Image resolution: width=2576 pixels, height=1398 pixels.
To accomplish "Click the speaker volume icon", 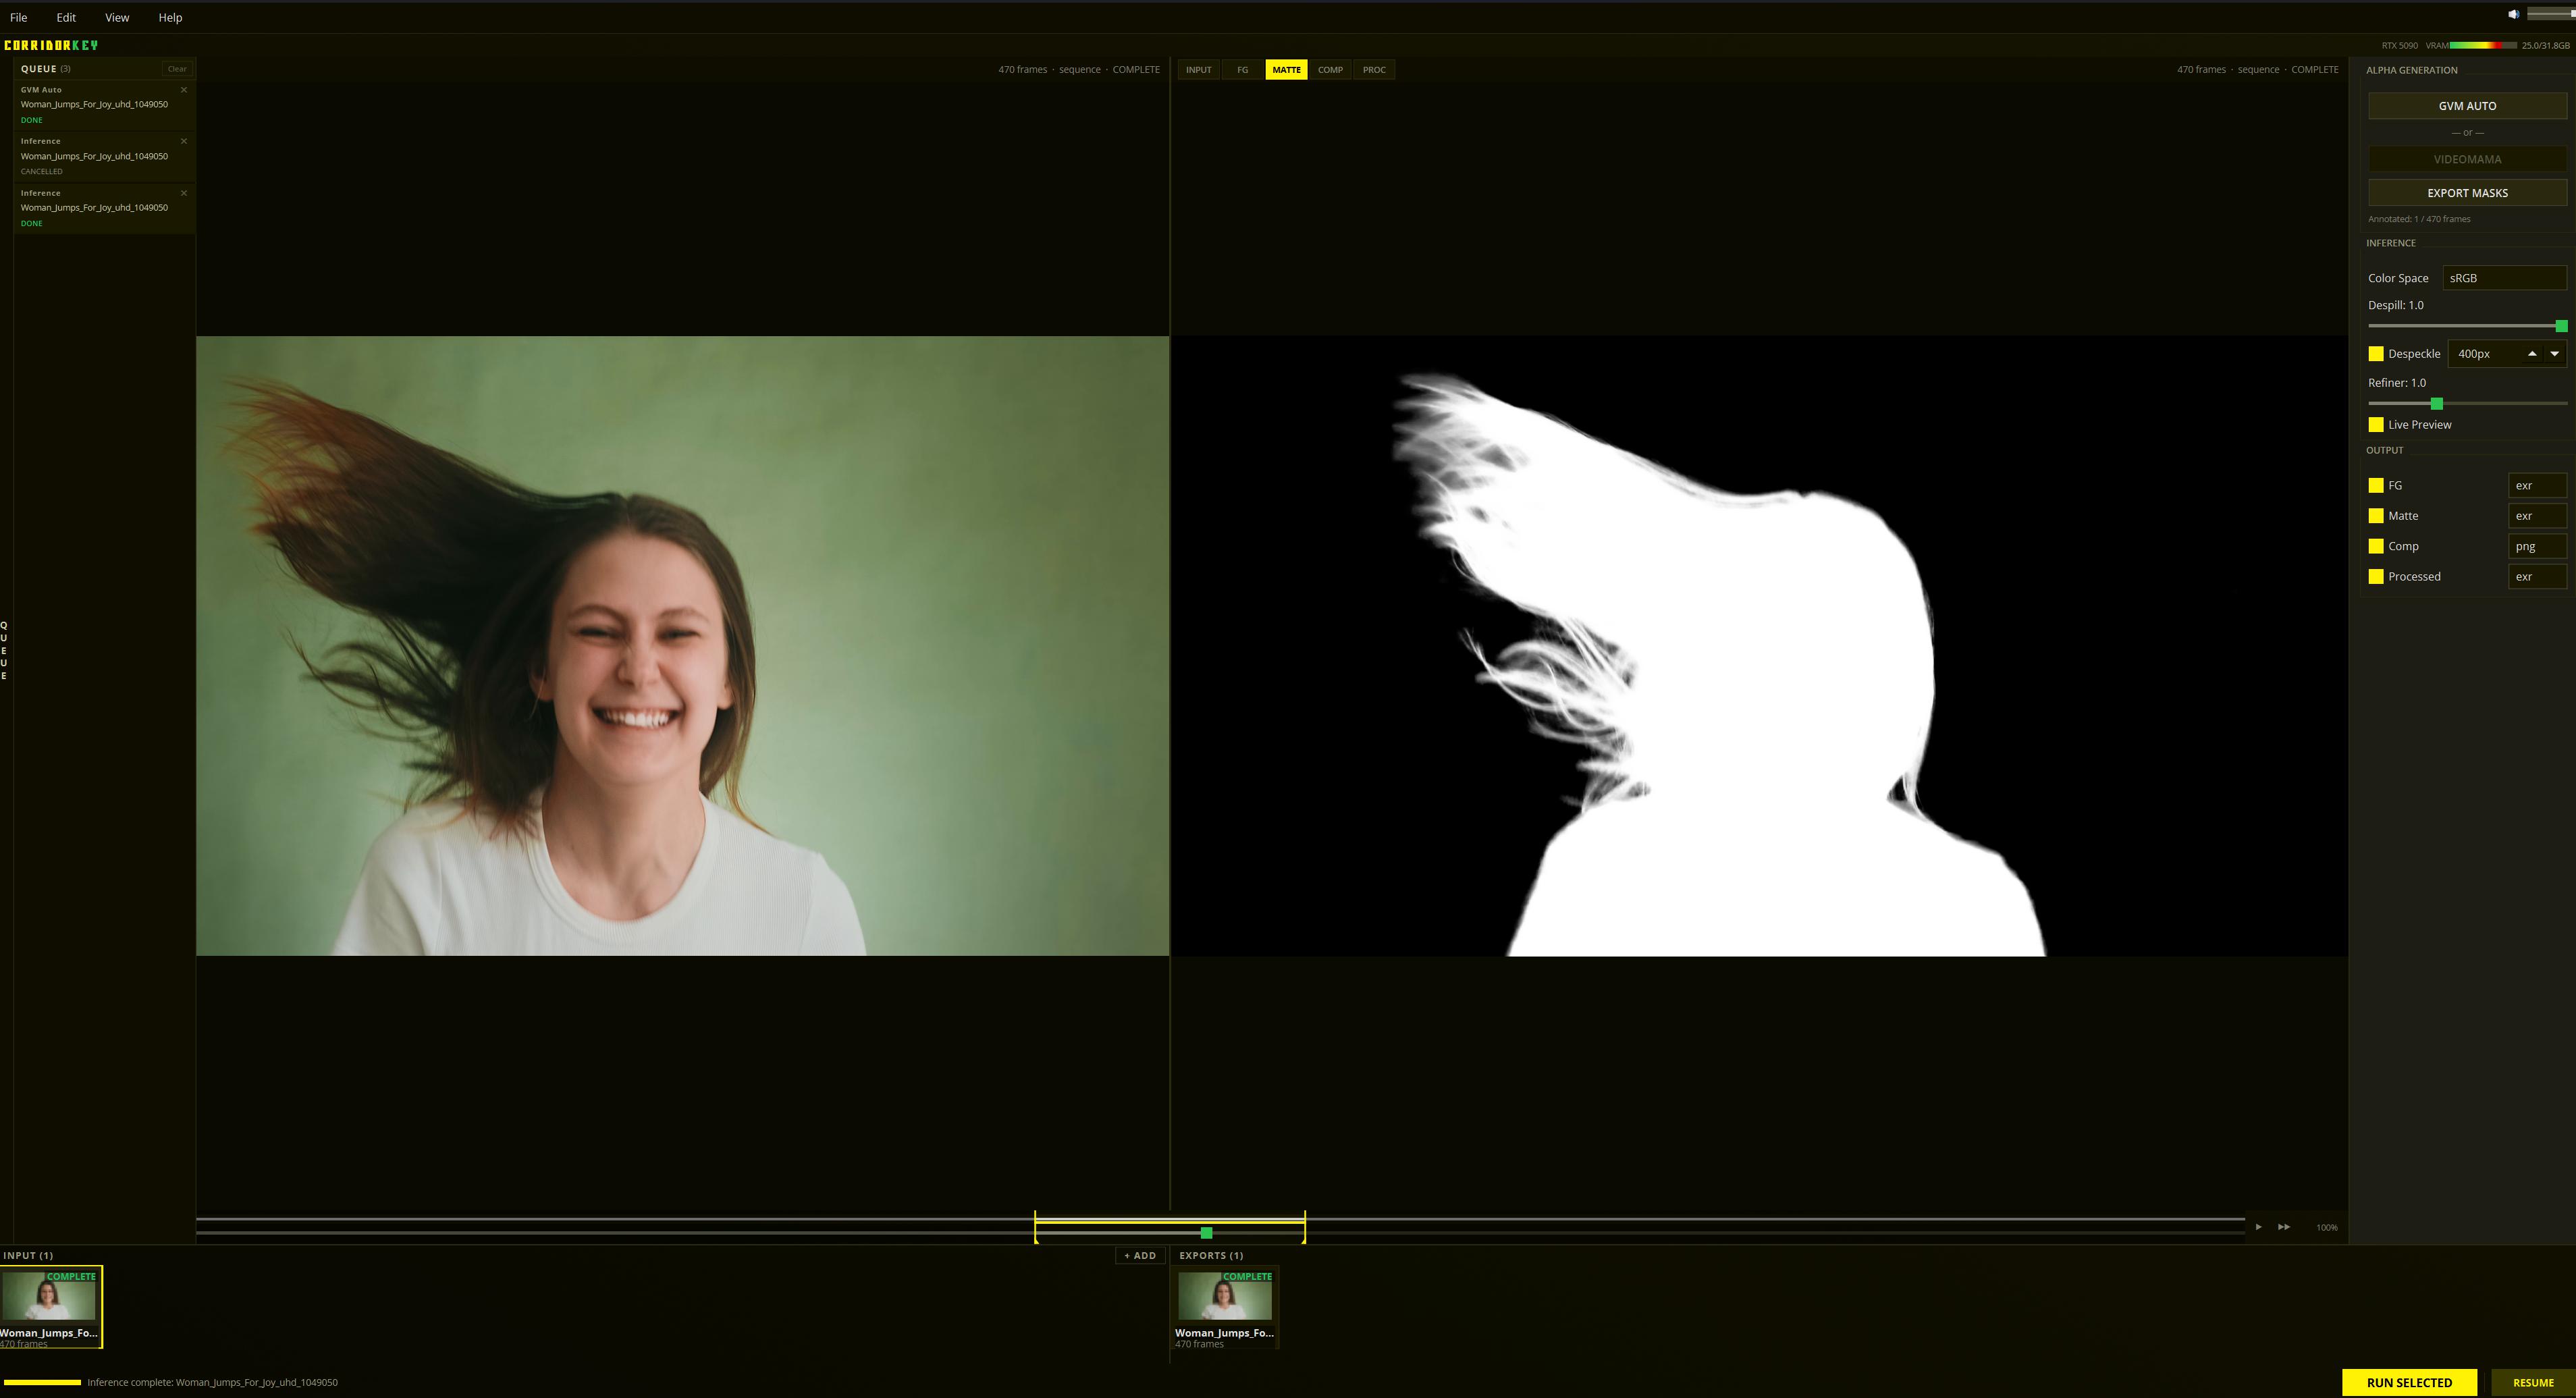I will (x=2513, y=14).
